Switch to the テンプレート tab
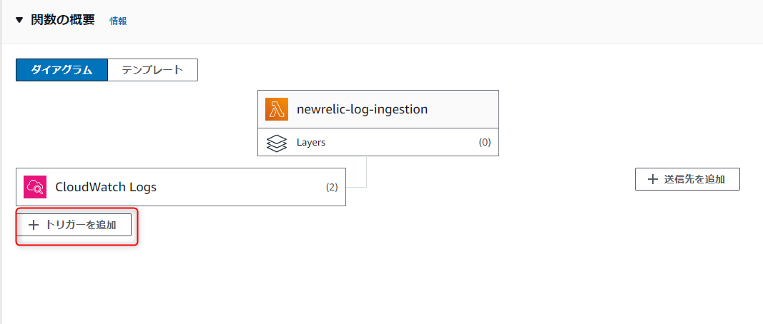 tap(152, 70)
